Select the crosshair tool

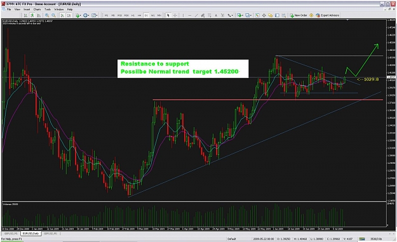[175, 15]
